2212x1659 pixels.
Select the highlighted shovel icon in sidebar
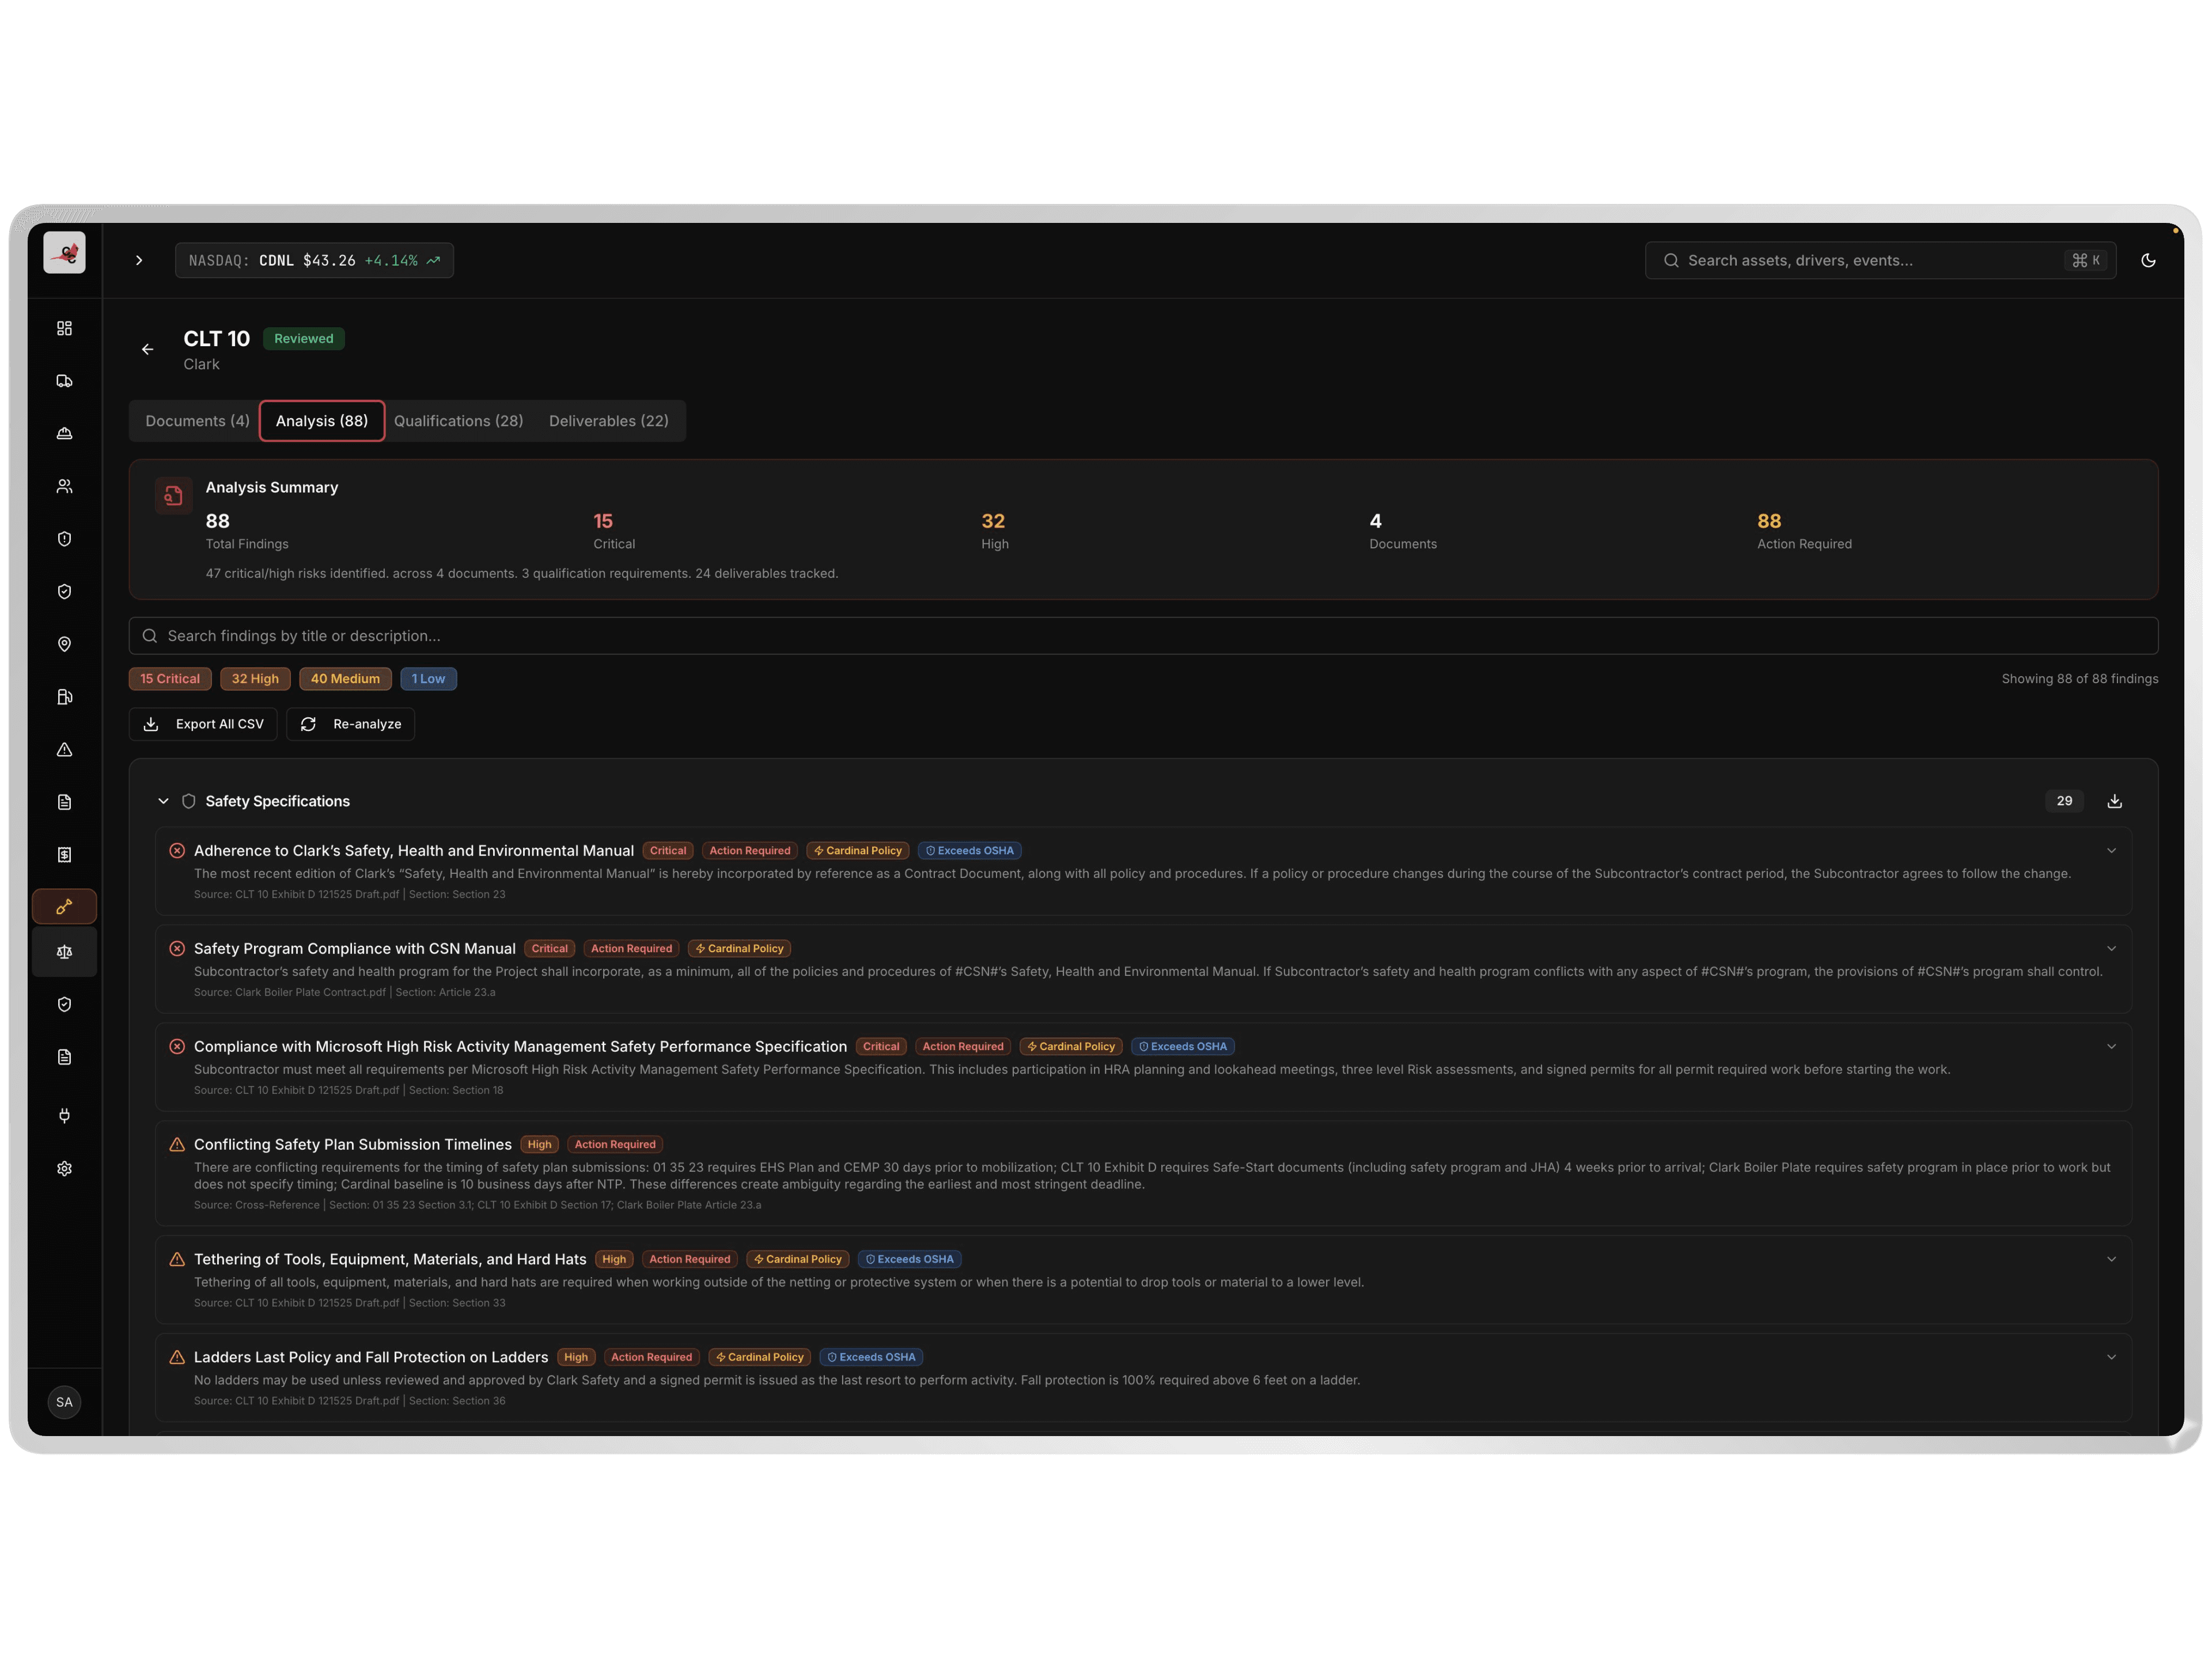64,907
